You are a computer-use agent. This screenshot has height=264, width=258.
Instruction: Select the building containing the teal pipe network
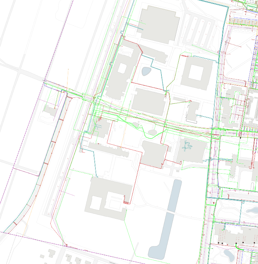coord(192,150)
